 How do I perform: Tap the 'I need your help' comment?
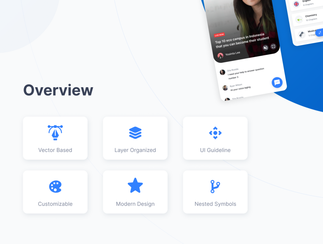[x=246, y=74]
